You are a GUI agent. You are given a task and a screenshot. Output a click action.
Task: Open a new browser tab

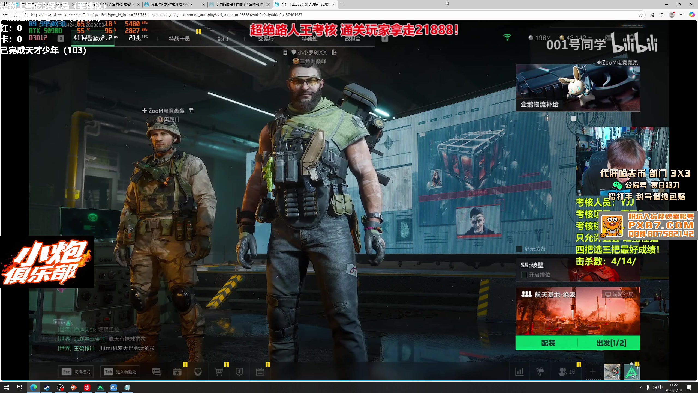pyautogui.click(x=343, y=4)
